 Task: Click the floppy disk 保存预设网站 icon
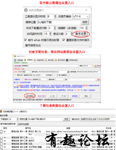67,60
